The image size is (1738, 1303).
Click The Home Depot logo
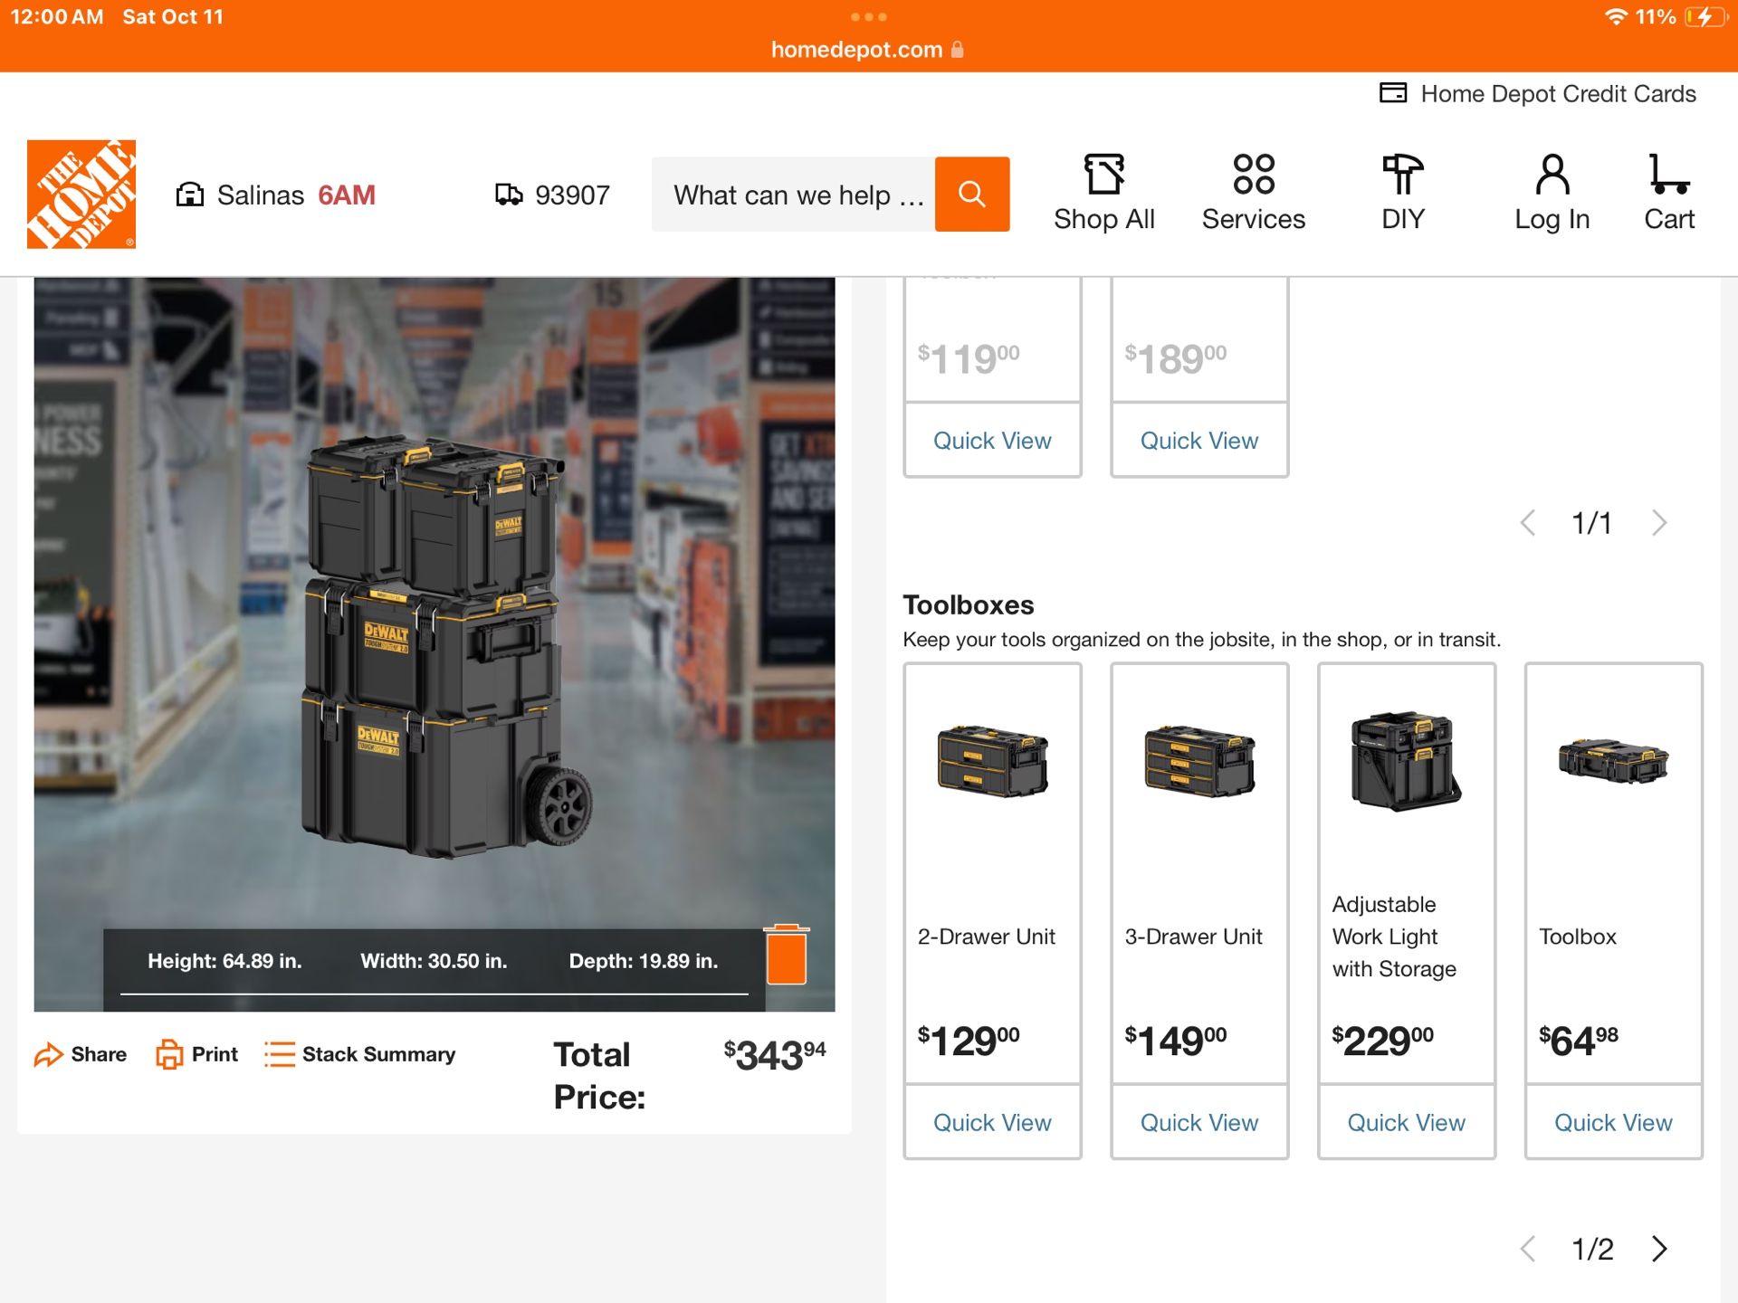click(81, 194)
